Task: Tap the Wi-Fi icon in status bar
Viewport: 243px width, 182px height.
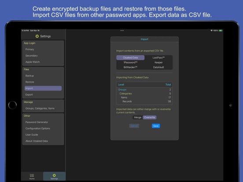Action: click(x=211, y=31)
